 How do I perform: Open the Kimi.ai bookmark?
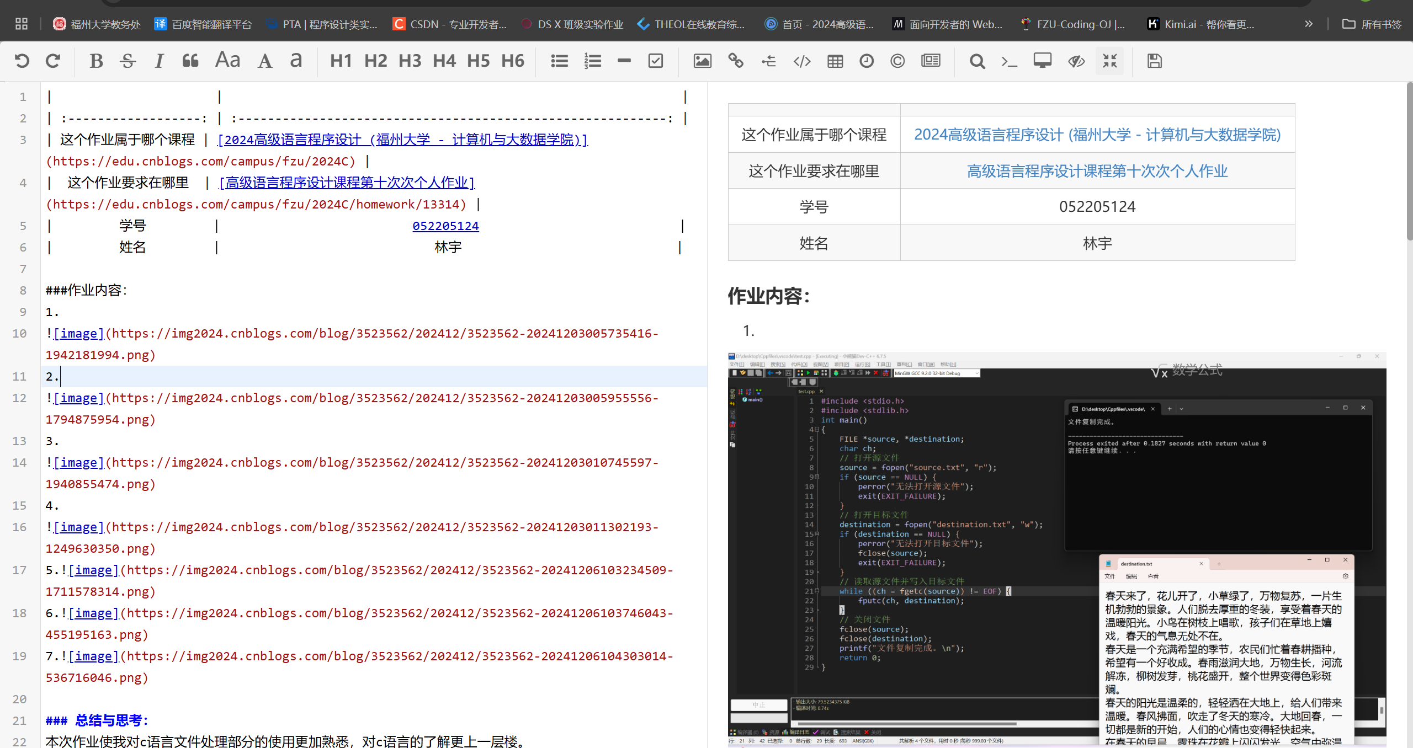[1201, 24]
